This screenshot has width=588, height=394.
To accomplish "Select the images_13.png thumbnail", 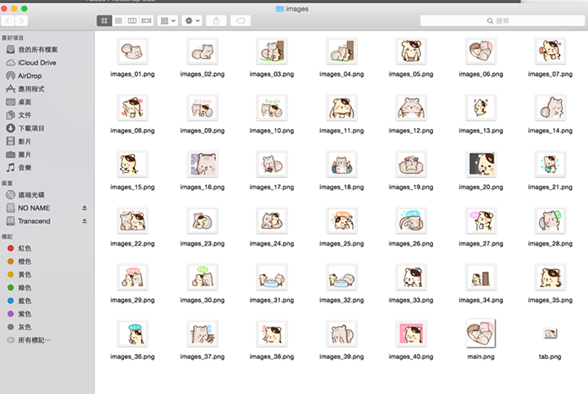I will point(481,108).
